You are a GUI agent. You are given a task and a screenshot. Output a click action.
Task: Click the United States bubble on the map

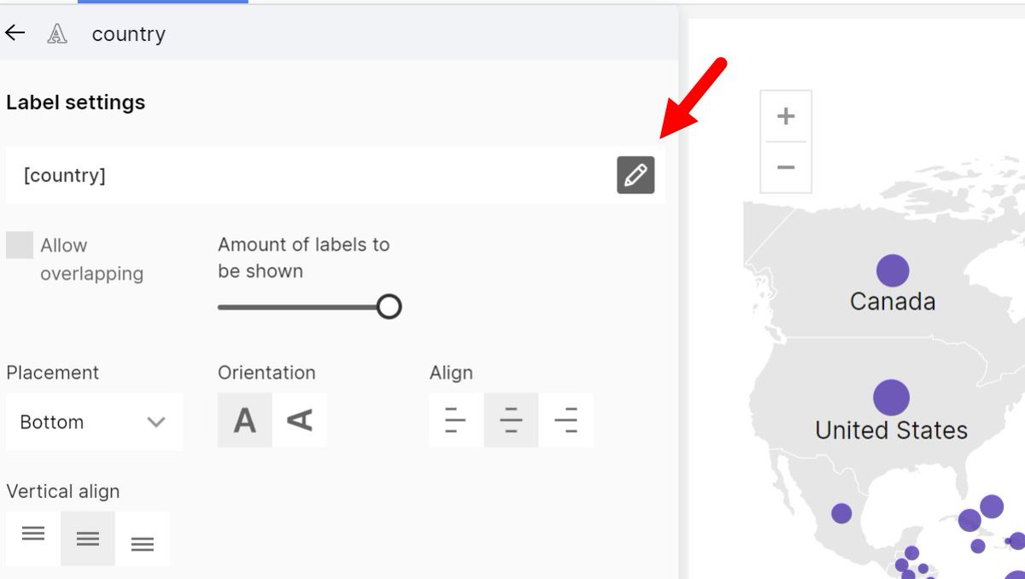pos(891,398)
